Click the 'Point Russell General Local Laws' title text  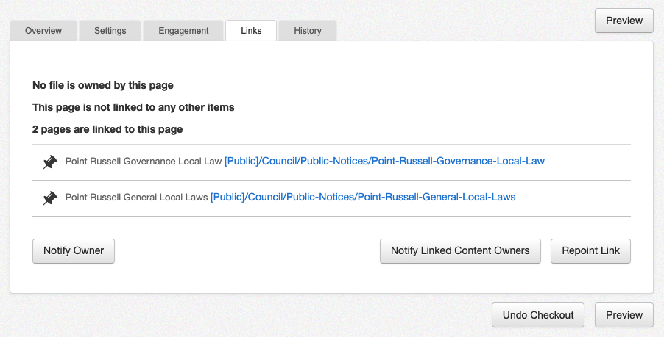[137, 197]
